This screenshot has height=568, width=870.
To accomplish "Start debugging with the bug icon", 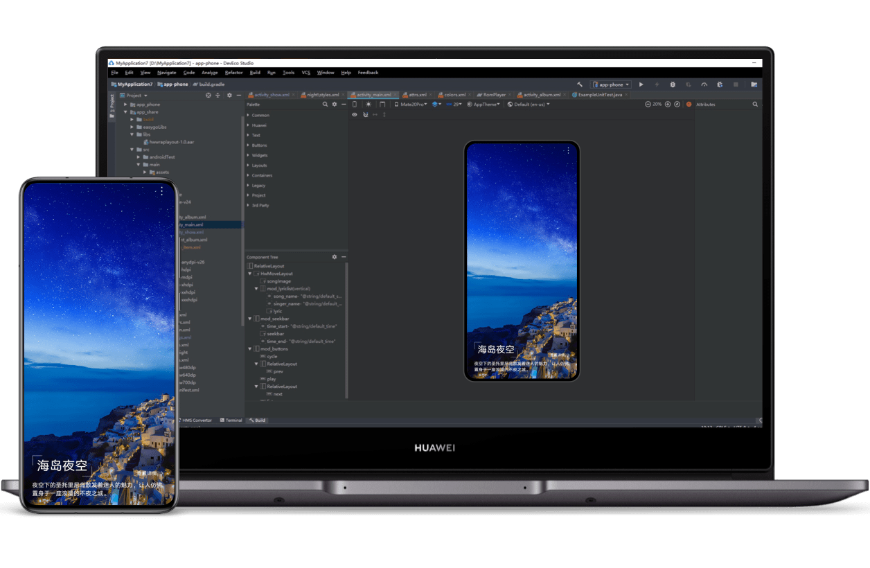I will [673, 85].
